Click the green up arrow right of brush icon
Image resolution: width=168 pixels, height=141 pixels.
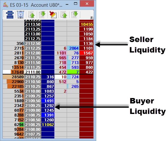point(64,15)
